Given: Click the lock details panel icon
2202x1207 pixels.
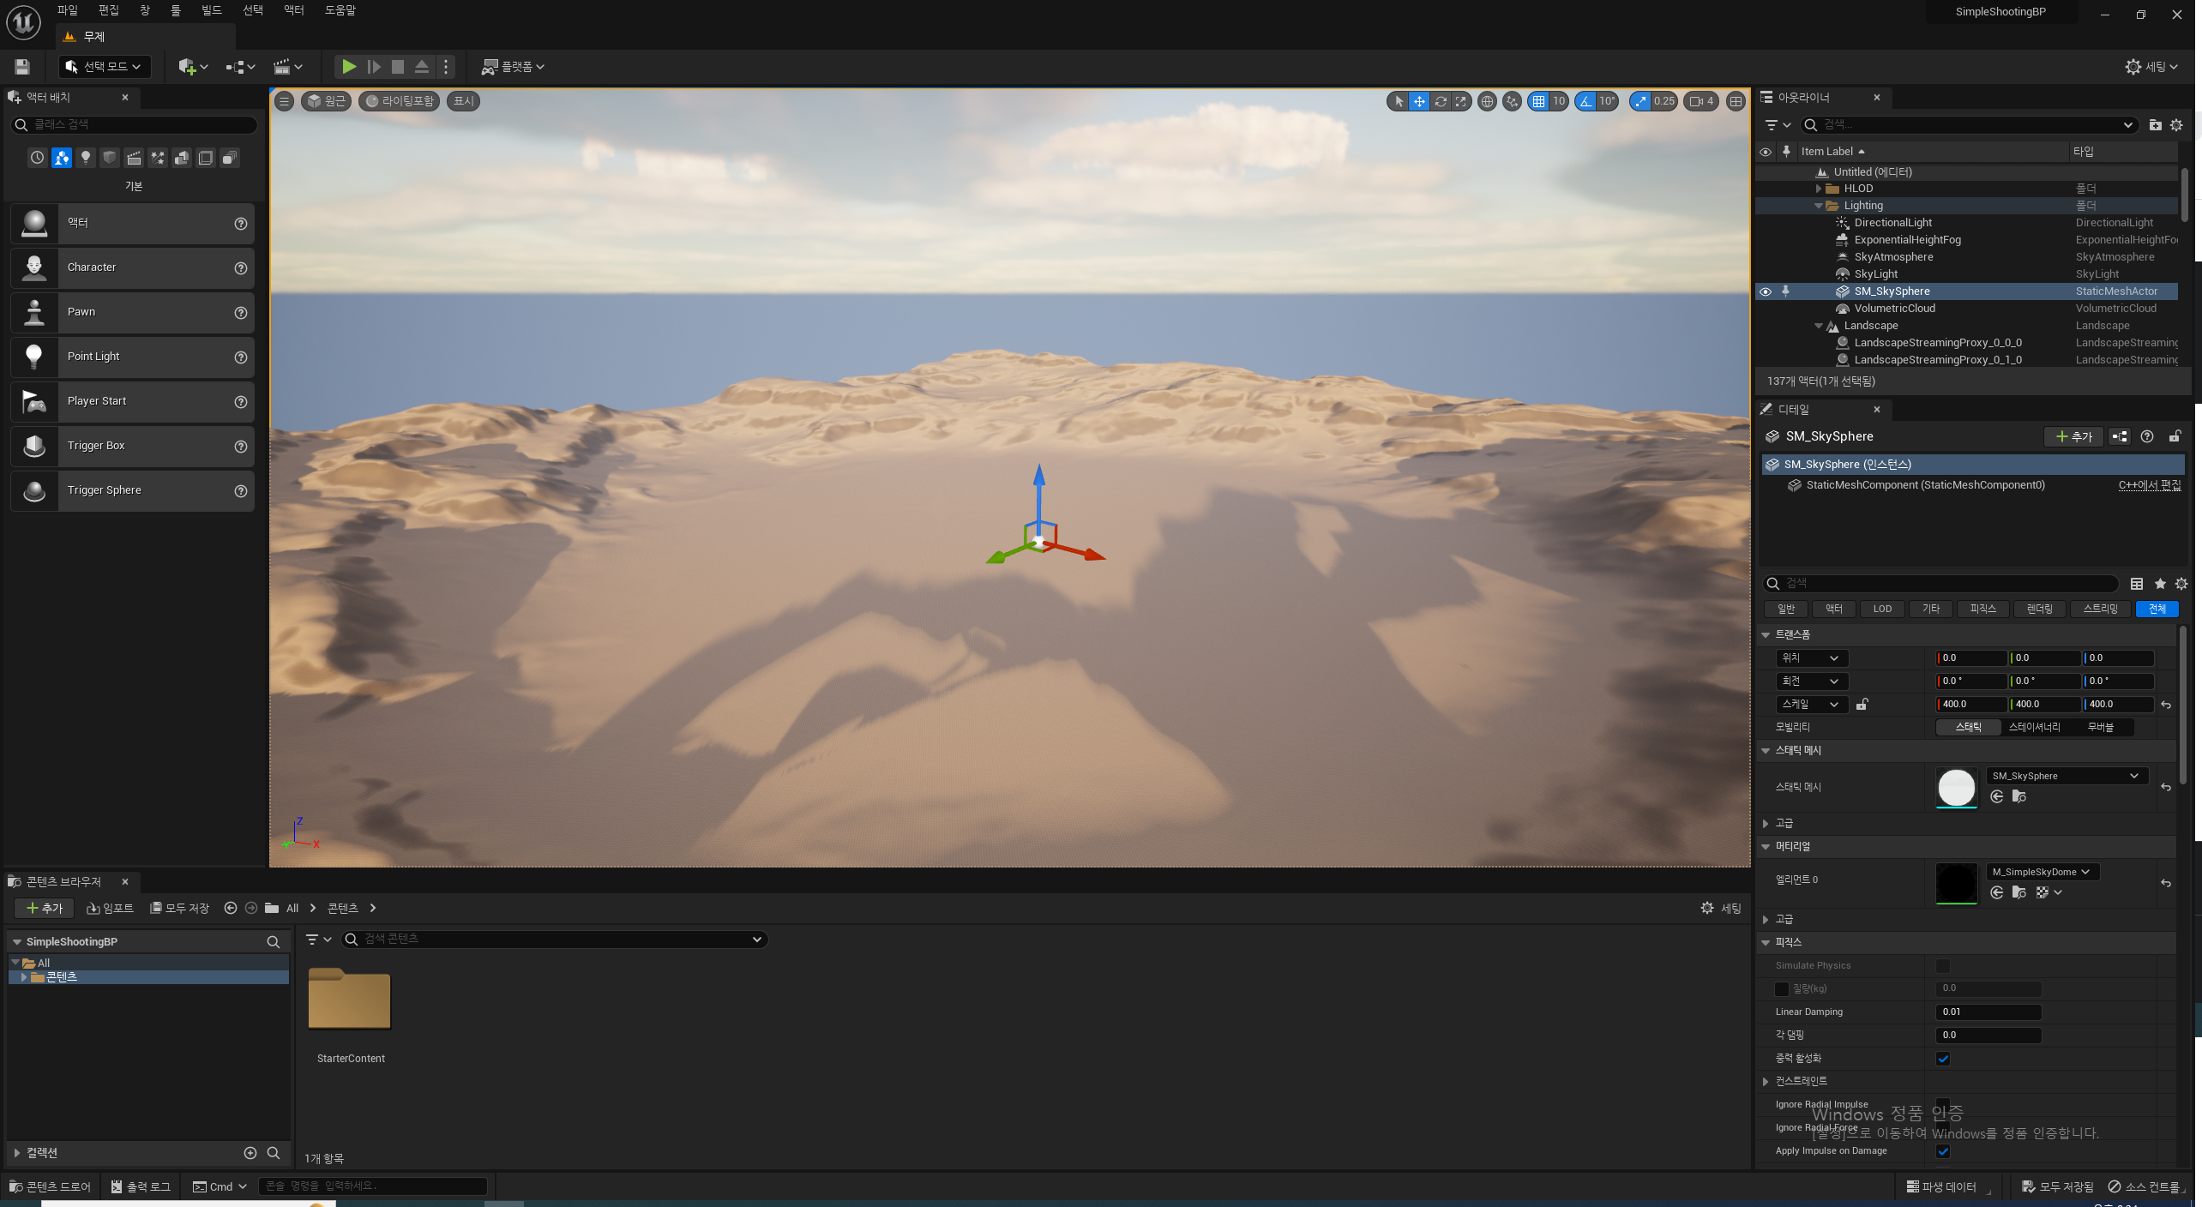Looking at the screenshot, I should click(2175, 436).
